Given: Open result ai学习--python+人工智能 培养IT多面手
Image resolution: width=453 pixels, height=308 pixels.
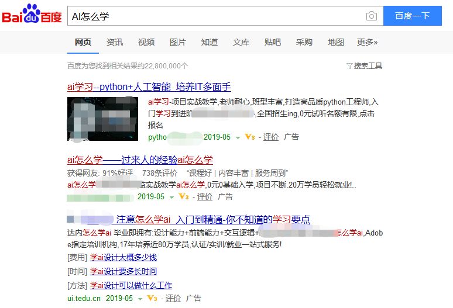Looking at the screenshot, I should [149, 87].
